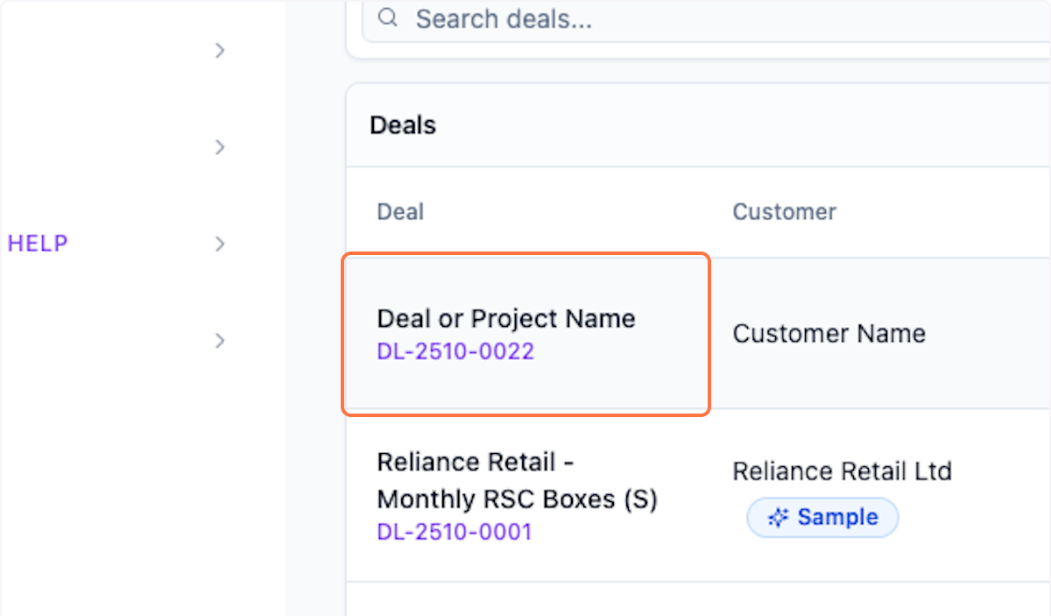The height and width of the screenshot is (616, 1051).
Task: Open deal ID DL-2510-0001
Action: [x=455, y=532]
